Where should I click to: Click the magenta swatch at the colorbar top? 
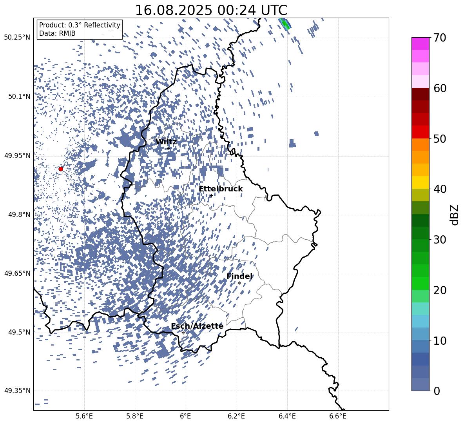pyautogui.click(x=420, y=44)
